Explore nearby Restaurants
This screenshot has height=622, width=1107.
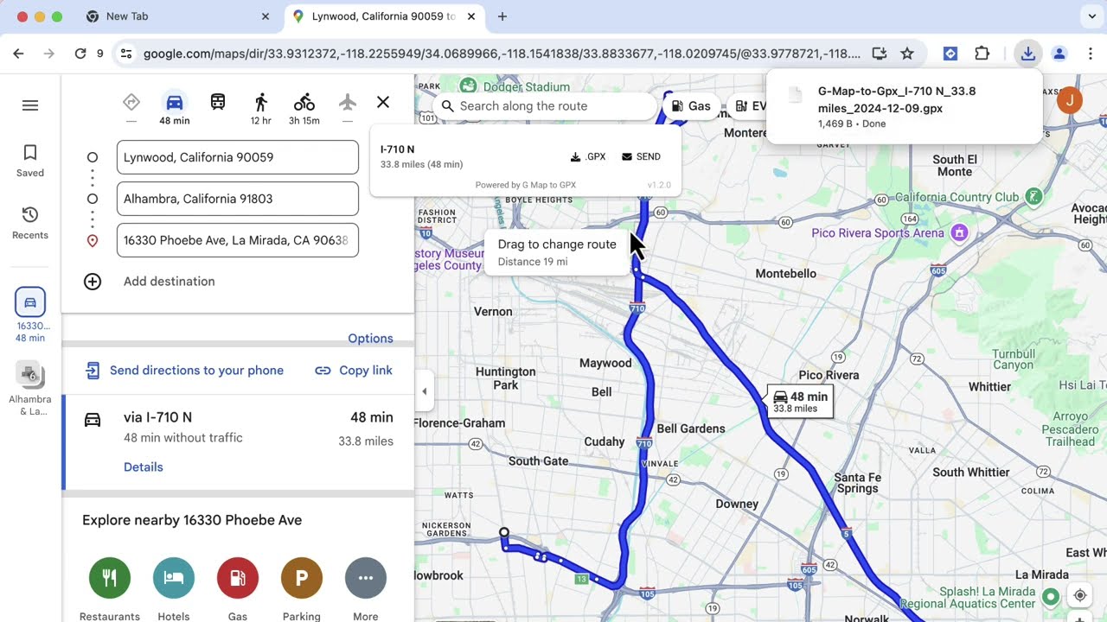tap(110, 589)
